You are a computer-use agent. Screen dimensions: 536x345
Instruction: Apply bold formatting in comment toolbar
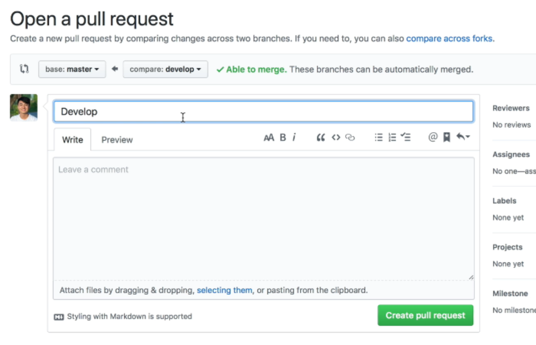pos(283,137)
